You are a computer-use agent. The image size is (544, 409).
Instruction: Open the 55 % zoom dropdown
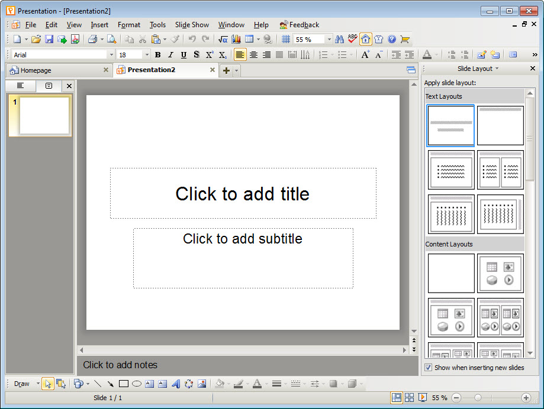[x=329, y=40]
